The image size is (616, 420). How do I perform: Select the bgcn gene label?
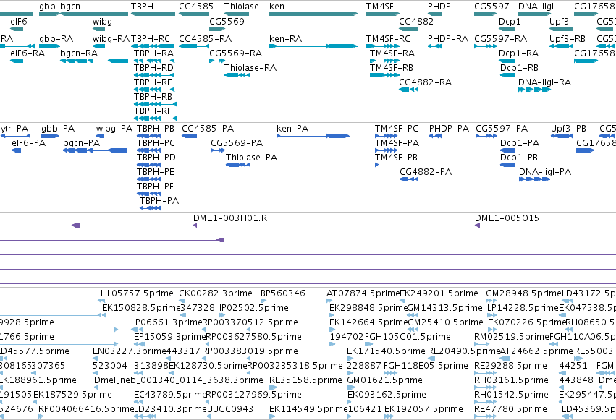tap(70, 7)
